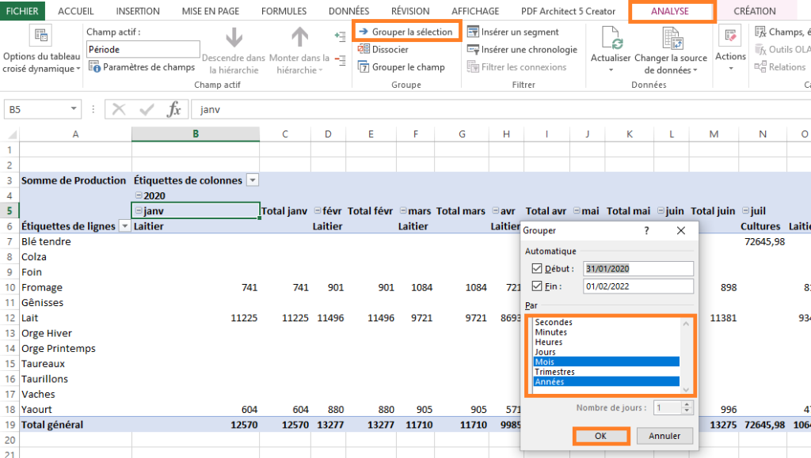Click the Fin date field

click(x=638, y=286)
